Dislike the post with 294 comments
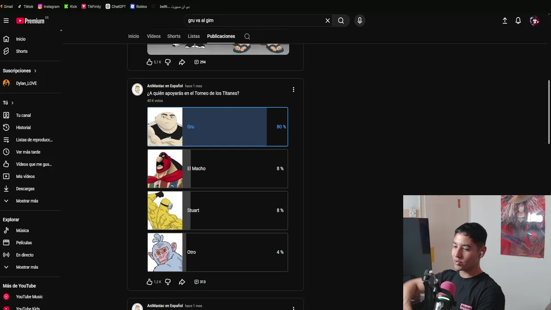The image size is (551, 310). point(168,62)
